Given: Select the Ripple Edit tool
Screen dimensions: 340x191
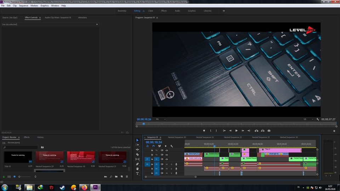Looking at the screenshot, I should click(x=137, y=150).
